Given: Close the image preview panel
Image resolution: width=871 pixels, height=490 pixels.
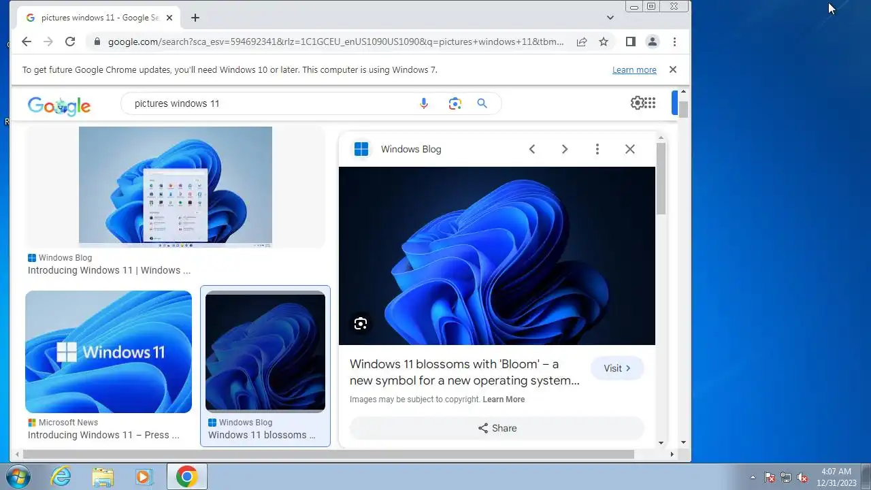Looking at the screenshot, I should click(630, 149).
